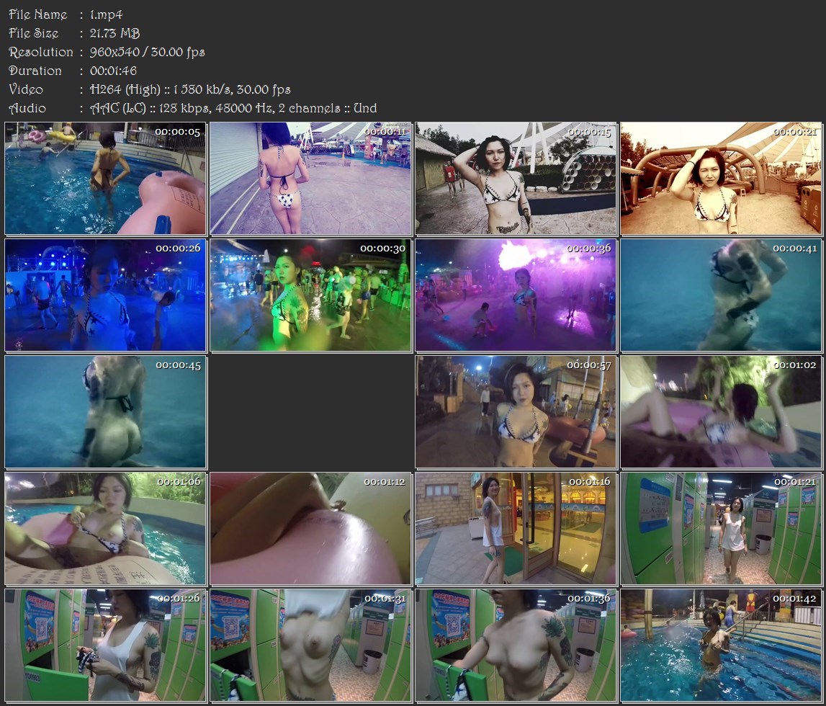Select the '21.73 MB' file size value

[x=115, y=33]
